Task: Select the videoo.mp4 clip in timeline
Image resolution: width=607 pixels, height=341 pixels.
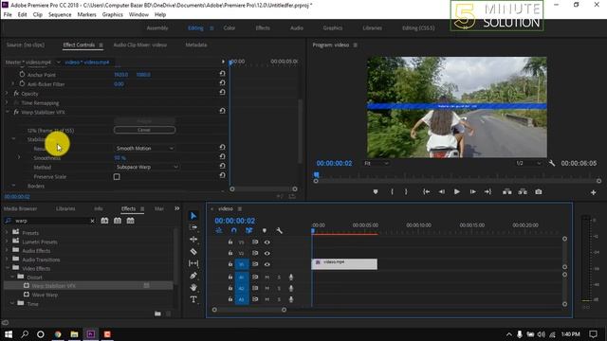Action: point(344,264)
